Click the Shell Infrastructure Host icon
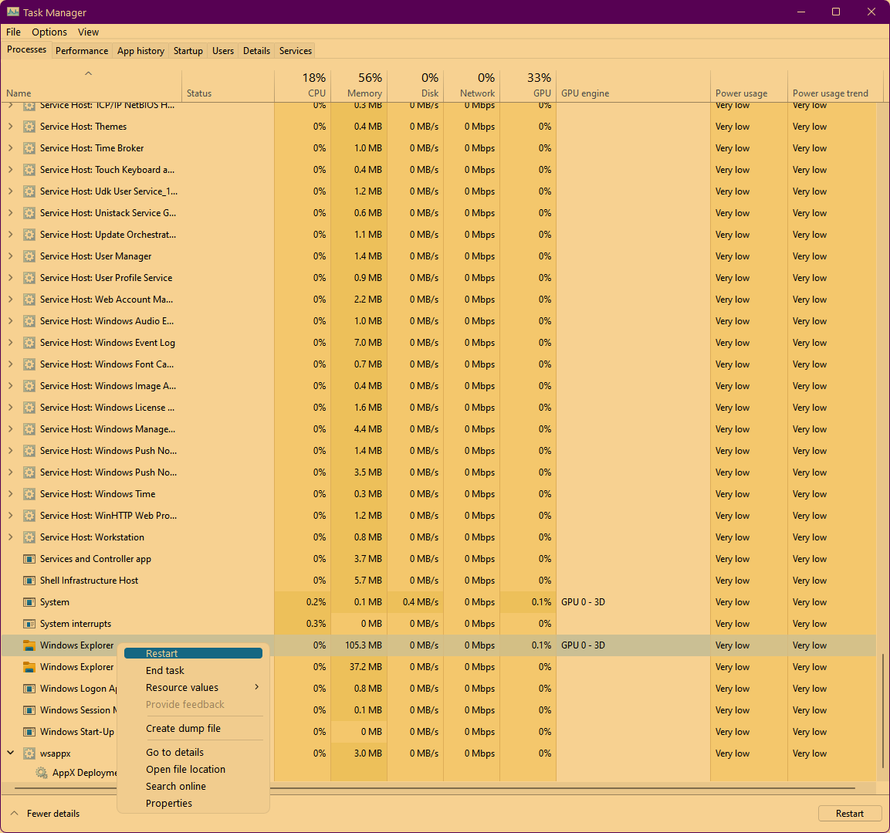 click(x=29, y=581)
